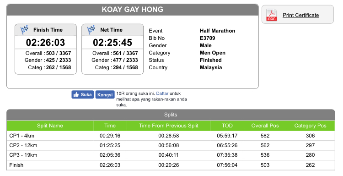Select the CP2 - 12km split row
The width and height of the screenshot is (343, 176).
pyautogui.click(x=171, y=145)
